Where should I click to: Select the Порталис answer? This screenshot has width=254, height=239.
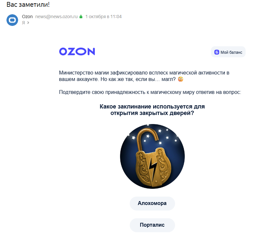coord(152,225)
